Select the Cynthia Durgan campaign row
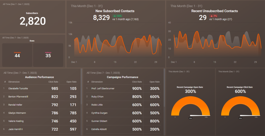The height and width of the screenshot is (136, 265). tap(123, 113)
